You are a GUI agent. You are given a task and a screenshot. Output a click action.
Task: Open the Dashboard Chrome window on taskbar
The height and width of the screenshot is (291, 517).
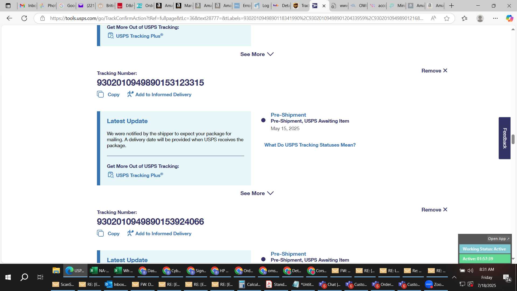point(148,271)
